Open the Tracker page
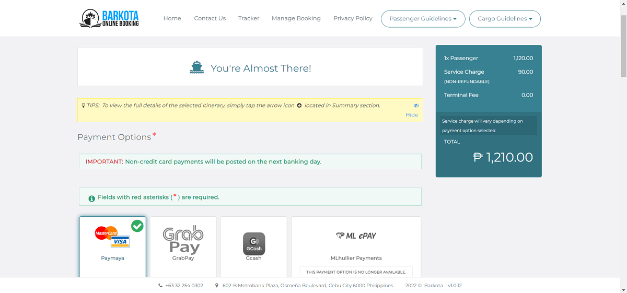Screen dimensions: 627x293 pos(249,18)
